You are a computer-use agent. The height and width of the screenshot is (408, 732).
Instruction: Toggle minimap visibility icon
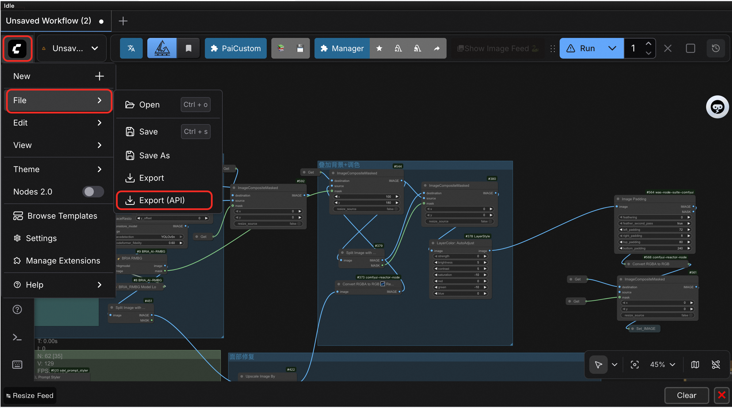[695, 365]
